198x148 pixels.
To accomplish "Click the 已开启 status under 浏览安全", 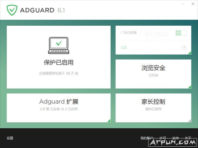I will (x=153, y=75).
